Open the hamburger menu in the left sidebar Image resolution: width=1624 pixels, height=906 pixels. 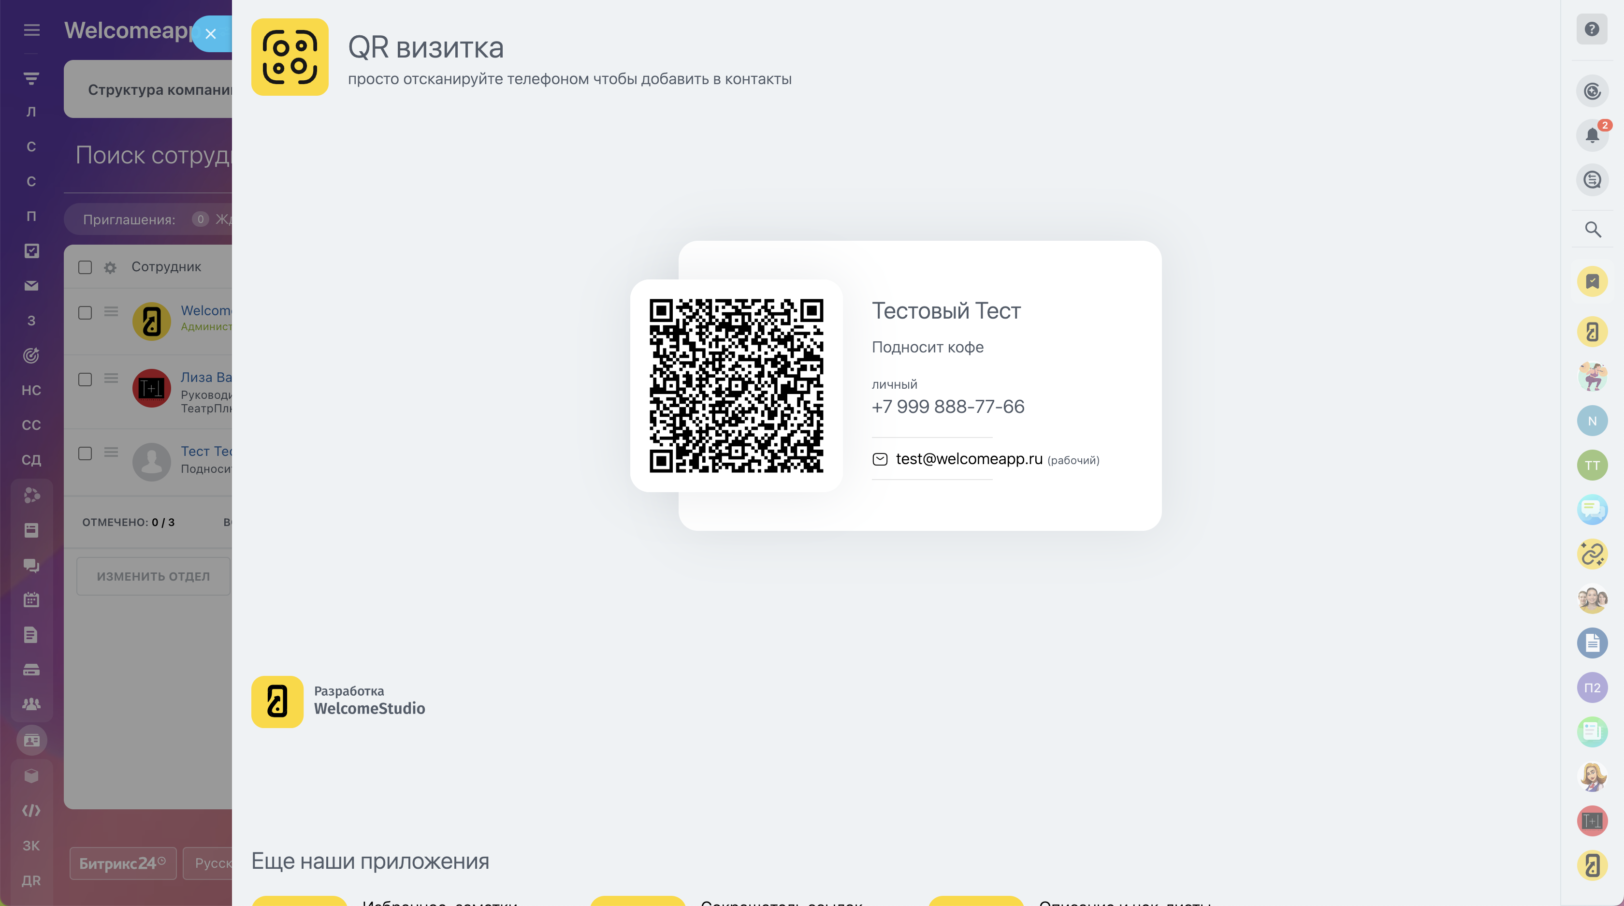(x=31, y=29)
